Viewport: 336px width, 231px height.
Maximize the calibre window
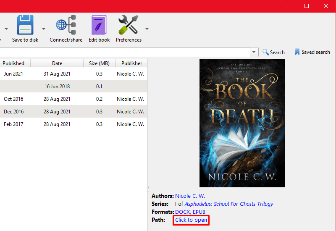307,6
